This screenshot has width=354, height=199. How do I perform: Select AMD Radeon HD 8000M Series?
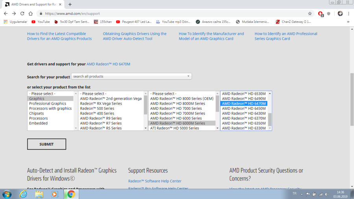[182, 103]
